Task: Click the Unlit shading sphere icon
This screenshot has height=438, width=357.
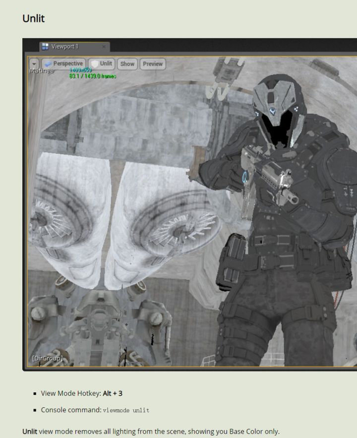Action: tap(95, 64)
